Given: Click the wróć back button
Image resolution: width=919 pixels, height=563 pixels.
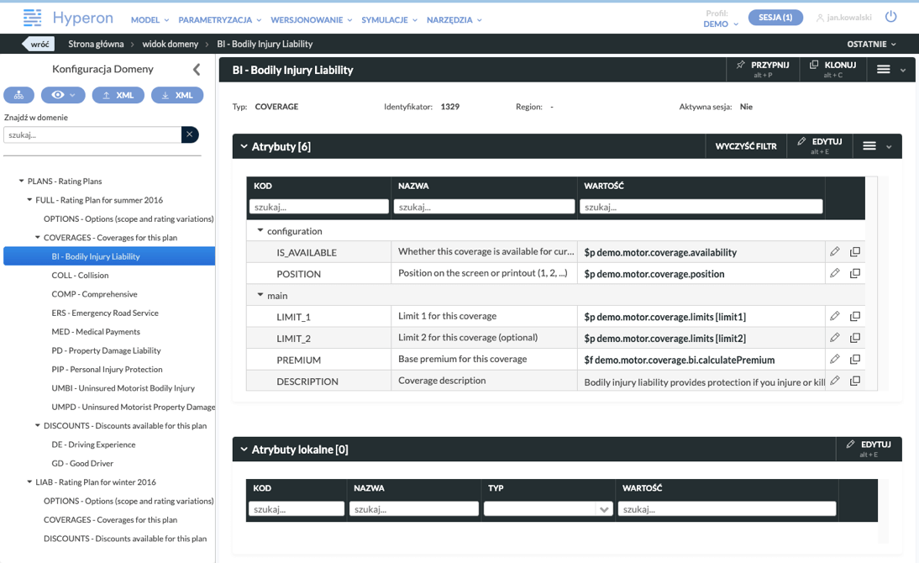Looking at the screenshot, I should (38, 44).
